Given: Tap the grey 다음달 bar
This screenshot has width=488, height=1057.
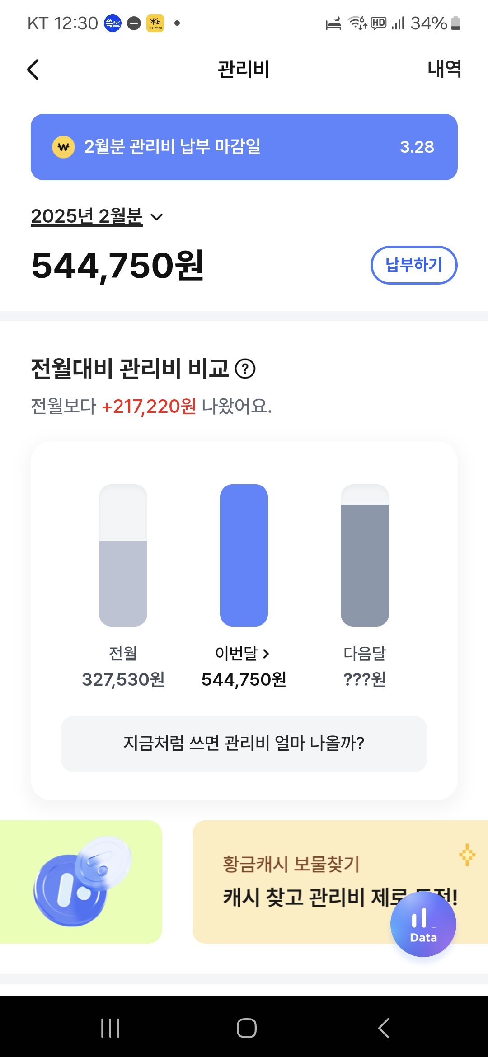Looking at the screenshot, I should click(x=365, y=556).
